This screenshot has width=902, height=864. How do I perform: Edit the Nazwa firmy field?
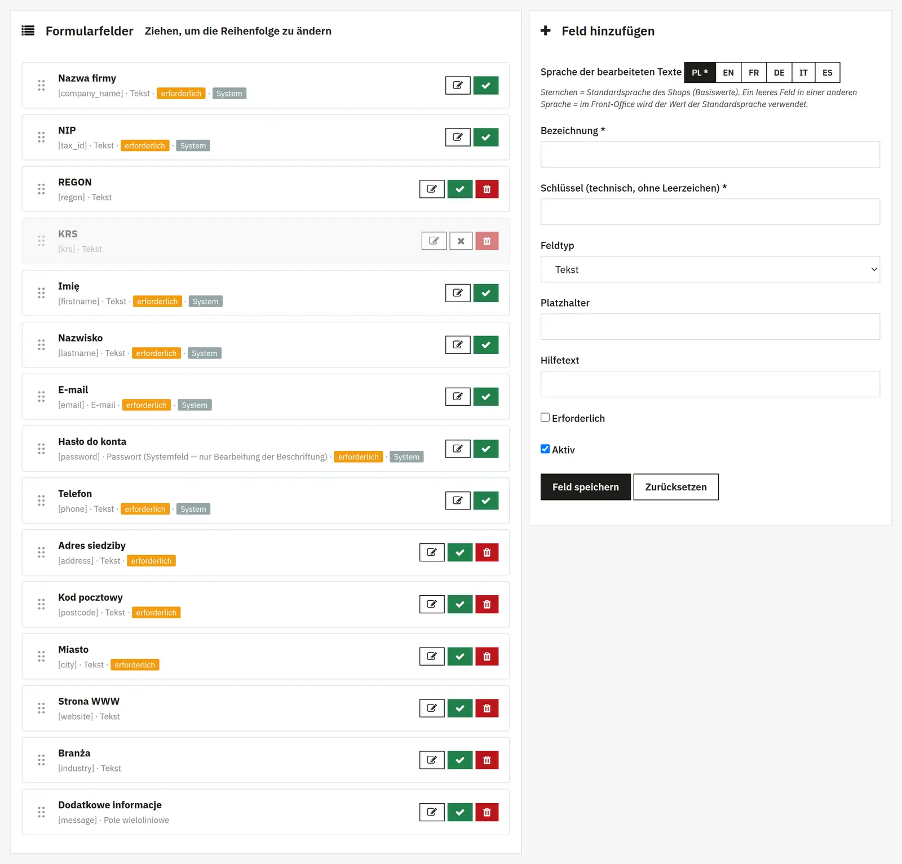coord(458,86)
